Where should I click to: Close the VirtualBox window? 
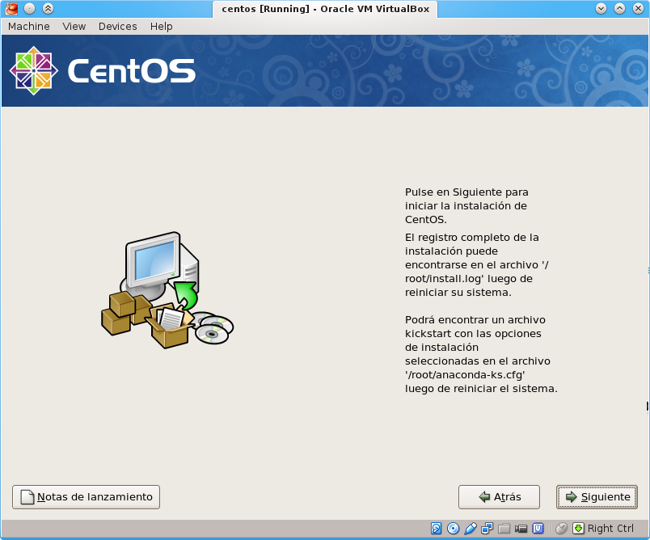pyautogui.click(x=639, y=8)
